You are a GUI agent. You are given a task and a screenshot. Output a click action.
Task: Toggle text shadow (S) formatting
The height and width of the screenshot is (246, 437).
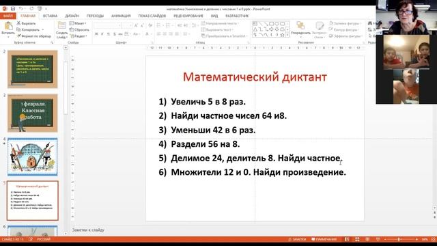point(114,34)
